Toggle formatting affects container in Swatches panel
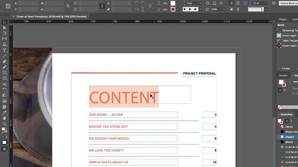 click(x=287, y=121)
